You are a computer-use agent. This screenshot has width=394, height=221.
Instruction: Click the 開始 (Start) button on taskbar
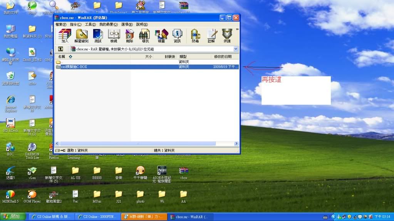click(14, 217)
